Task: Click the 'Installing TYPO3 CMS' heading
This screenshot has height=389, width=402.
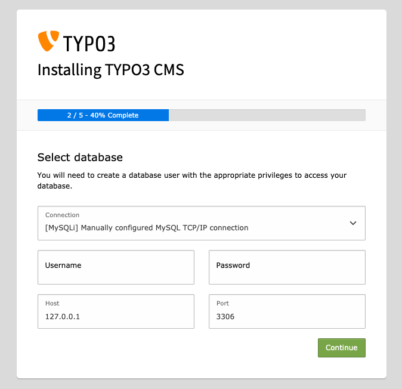Action: point(111,70)
